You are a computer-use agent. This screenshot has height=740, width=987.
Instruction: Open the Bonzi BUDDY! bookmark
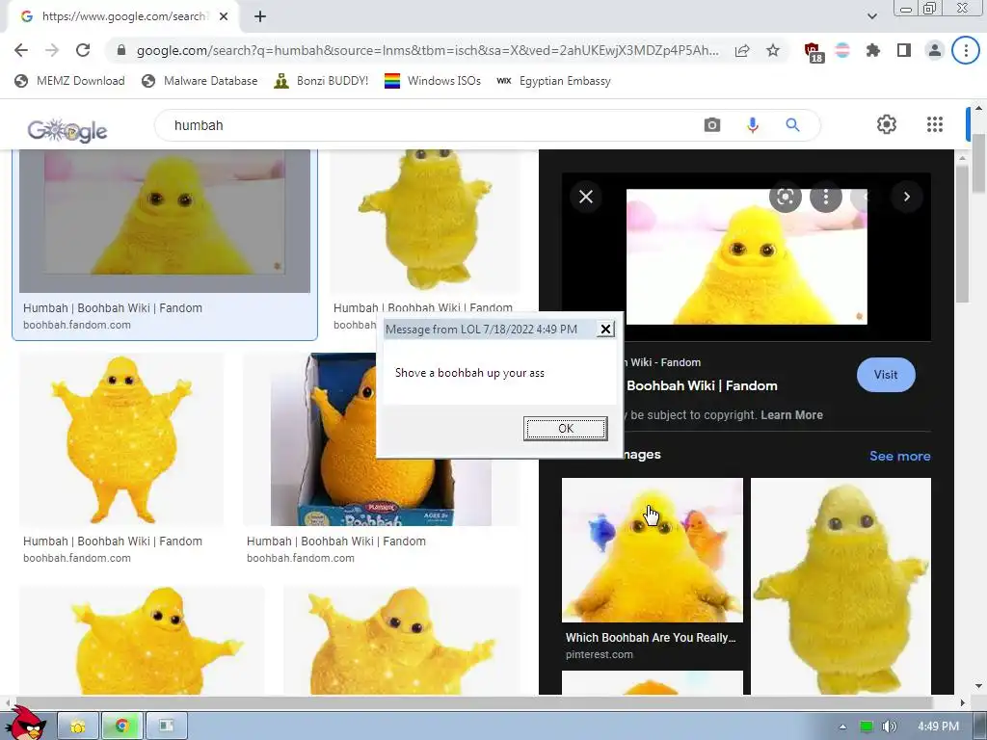[x=321, y=81]
